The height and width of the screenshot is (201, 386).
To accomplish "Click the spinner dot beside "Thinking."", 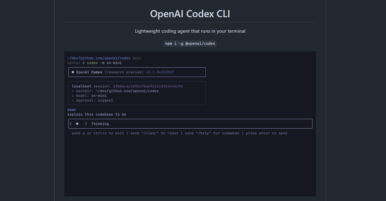I will pyautogui.click(x=77, y=124).
